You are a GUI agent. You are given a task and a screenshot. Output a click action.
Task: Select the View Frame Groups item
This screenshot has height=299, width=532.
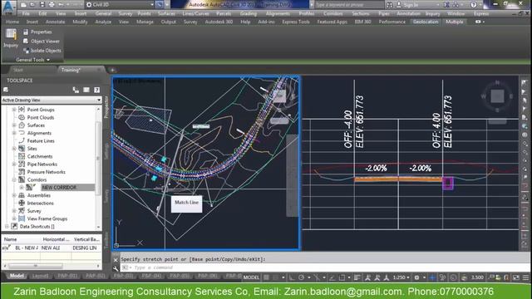47,218
